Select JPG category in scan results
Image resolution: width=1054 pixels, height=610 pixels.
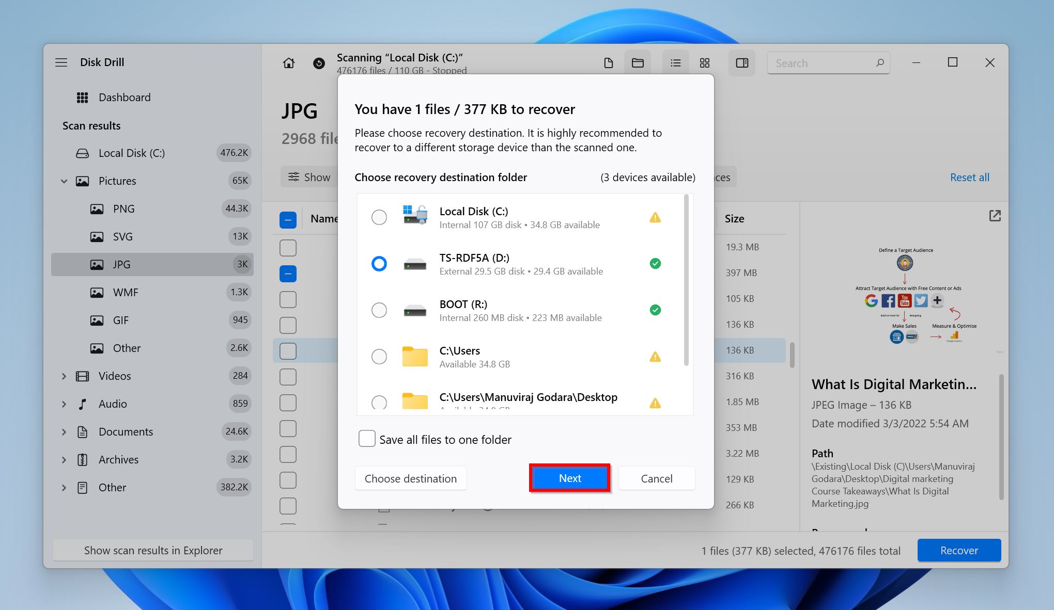click(x=121, y=264)
